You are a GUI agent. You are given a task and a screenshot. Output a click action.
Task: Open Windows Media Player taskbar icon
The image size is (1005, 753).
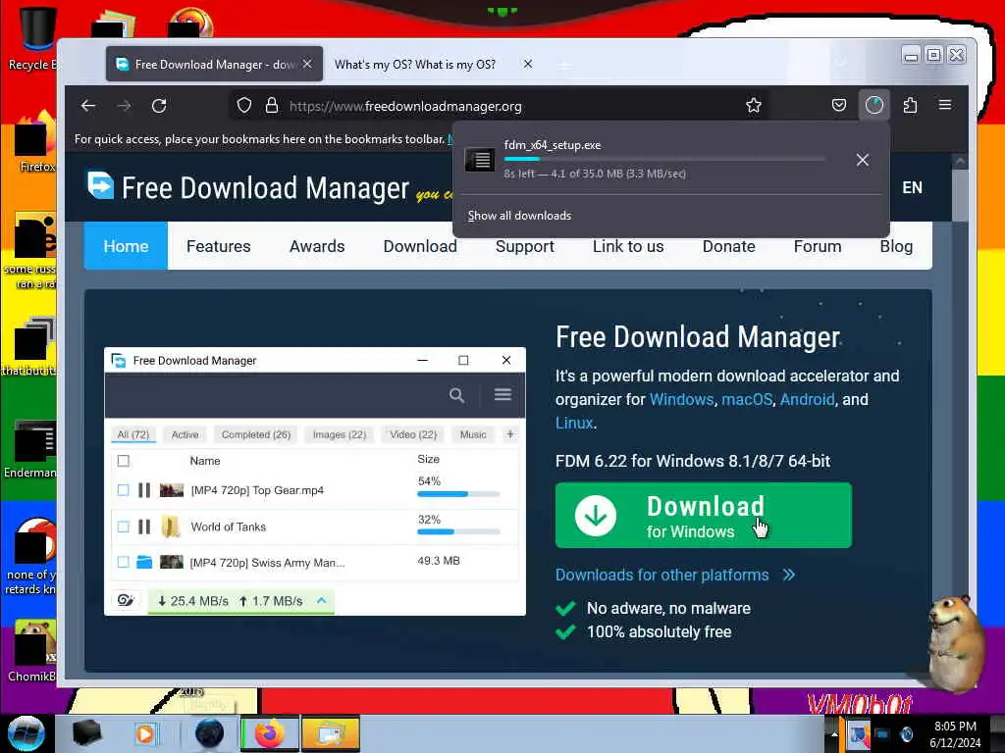point(145,733)
